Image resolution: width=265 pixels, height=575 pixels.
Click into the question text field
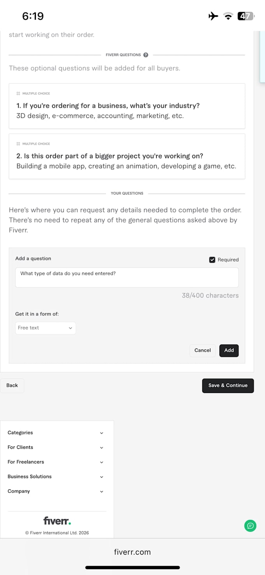pyautogui.click(x=127, y=278)
